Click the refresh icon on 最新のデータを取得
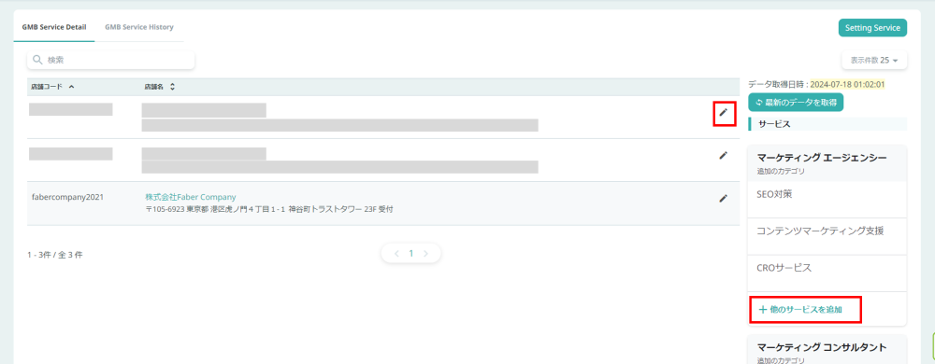 tap(759, 103)
